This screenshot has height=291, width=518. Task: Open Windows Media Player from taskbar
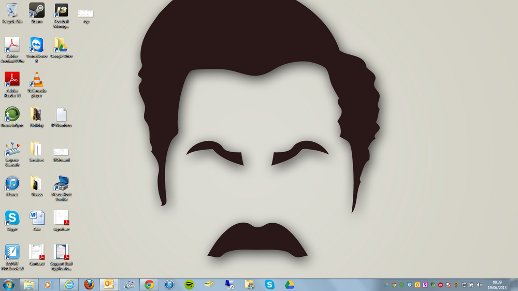[48, 284]
